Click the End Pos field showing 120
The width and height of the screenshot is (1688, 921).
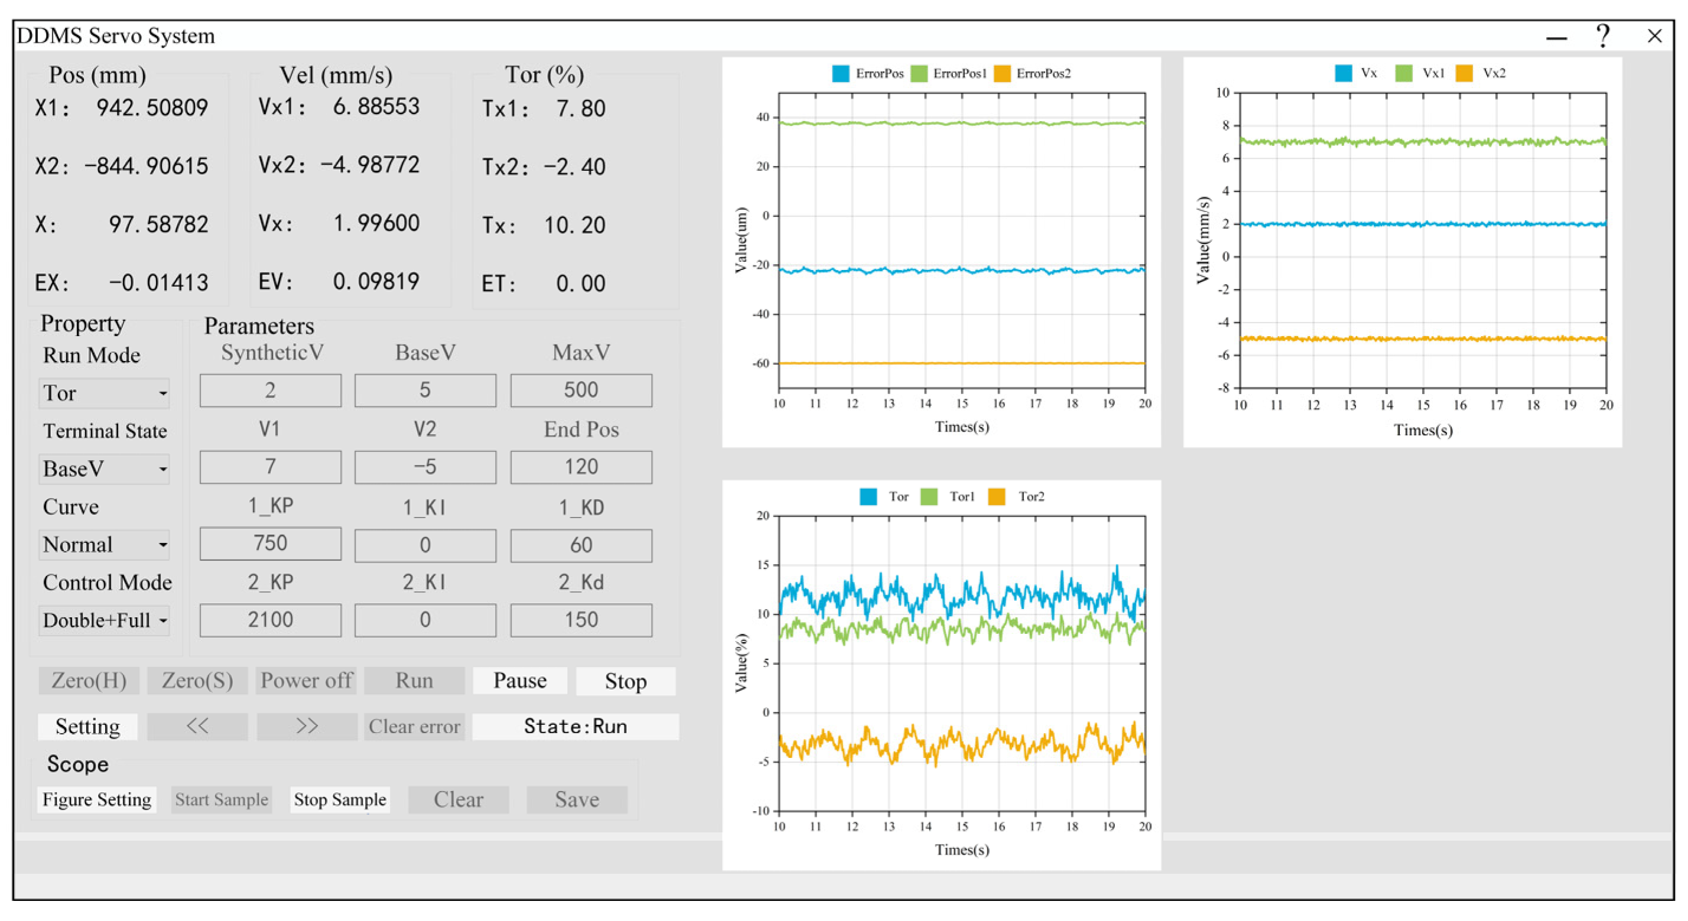coord(581,467)
